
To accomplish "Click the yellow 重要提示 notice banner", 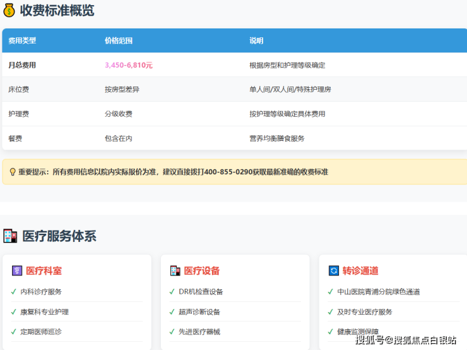I will pyautogui.click(x=233, y=172).
